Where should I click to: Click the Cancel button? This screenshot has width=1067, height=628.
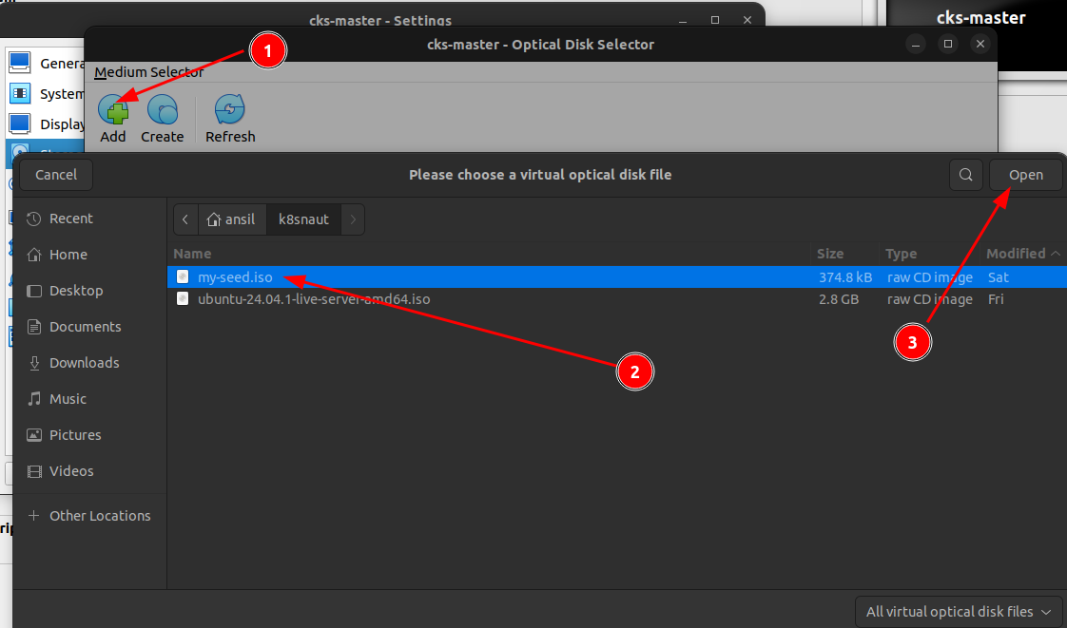click(56, 175)
